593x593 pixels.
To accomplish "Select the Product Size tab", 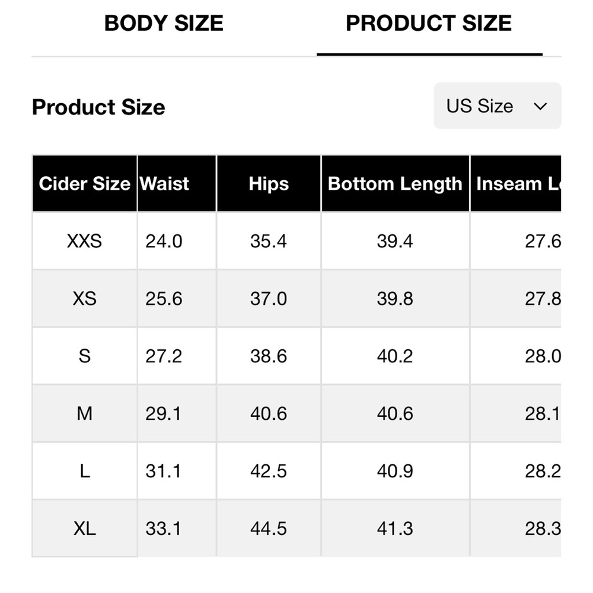I will pos(429,24).
